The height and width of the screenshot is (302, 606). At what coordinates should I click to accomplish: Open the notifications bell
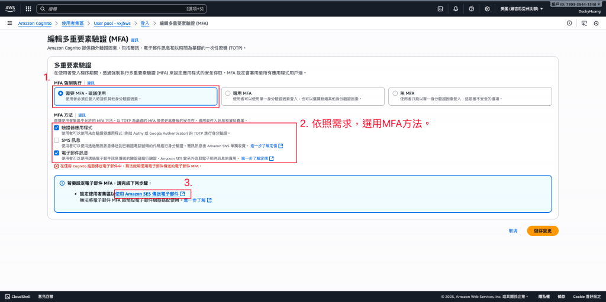[x=456, y=8]
